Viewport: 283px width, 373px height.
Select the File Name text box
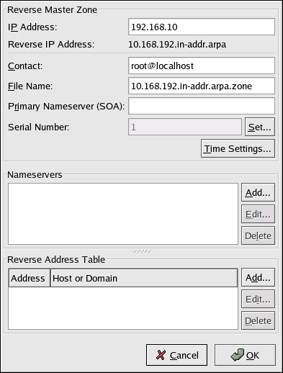click(x=202, y=86)
